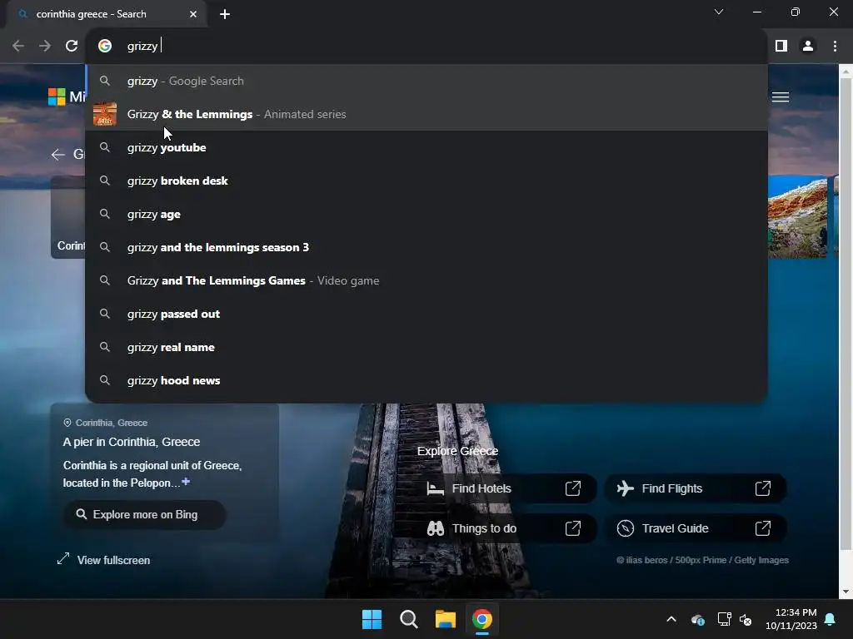
Task: Reload the page with the refresh icon
Action: tap(72, 47)
